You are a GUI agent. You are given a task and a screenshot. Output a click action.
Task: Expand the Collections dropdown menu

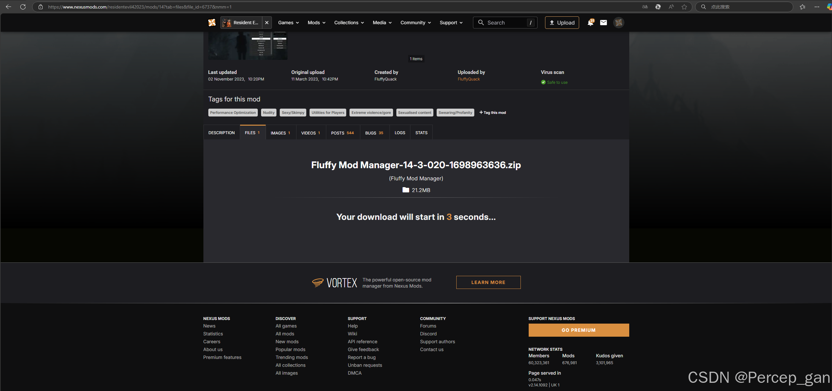349,23
